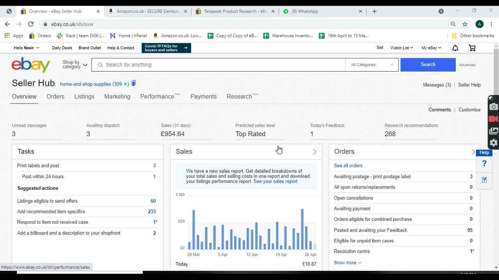Click the eBay logo
Screen dimensions: 499x280
31,65
